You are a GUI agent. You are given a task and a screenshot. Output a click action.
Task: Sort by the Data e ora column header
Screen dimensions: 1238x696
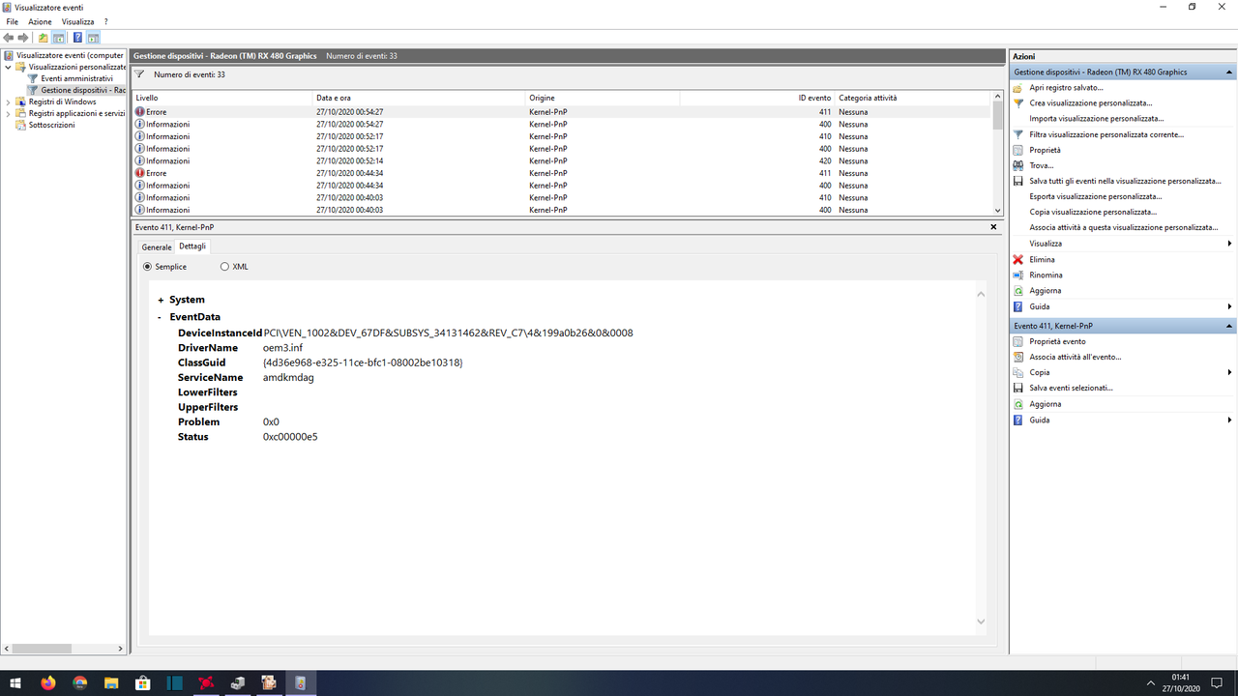(x=419, y=98)
